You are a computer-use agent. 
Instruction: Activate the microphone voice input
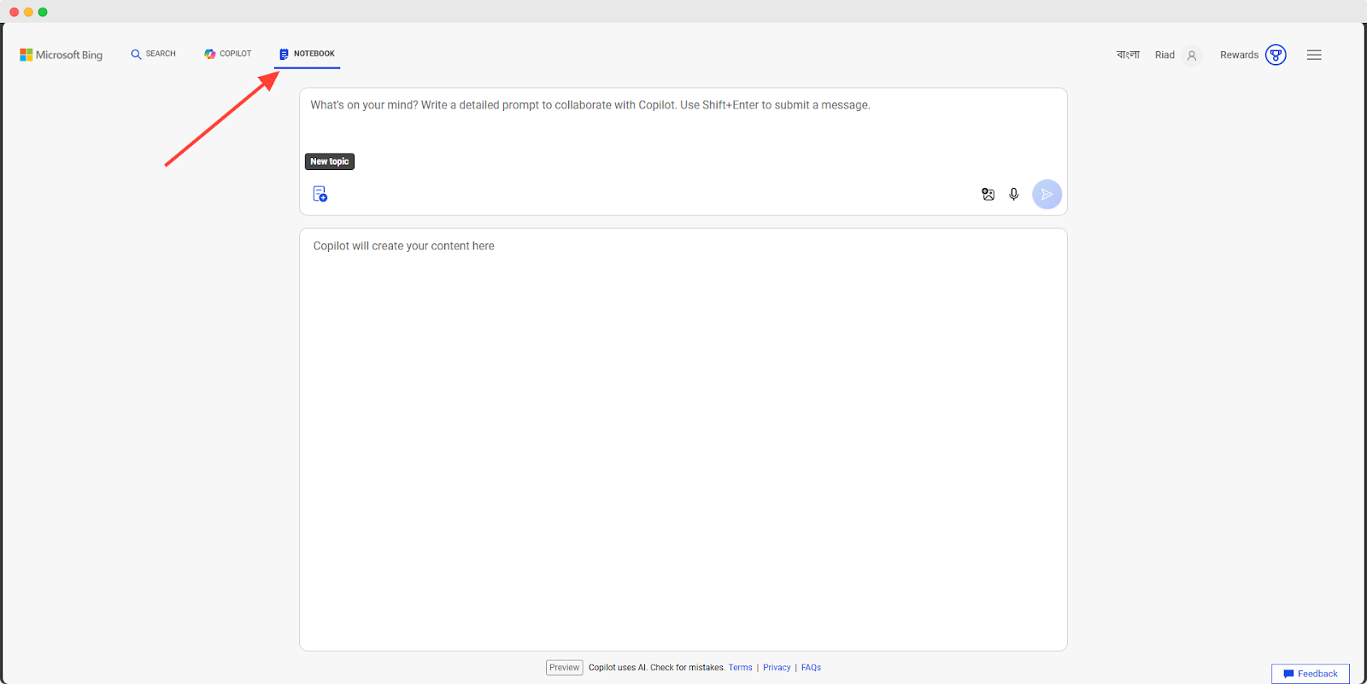1013,194
